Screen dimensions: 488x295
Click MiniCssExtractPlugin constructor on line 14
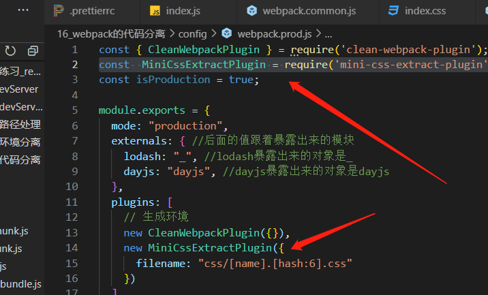(210, 248)
